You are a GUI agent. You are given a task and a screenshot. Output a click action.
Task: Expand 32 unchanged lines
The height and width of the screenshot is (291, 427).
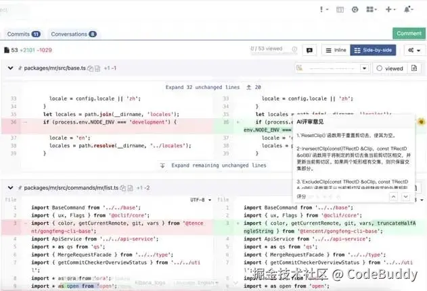tap(202, 87)
